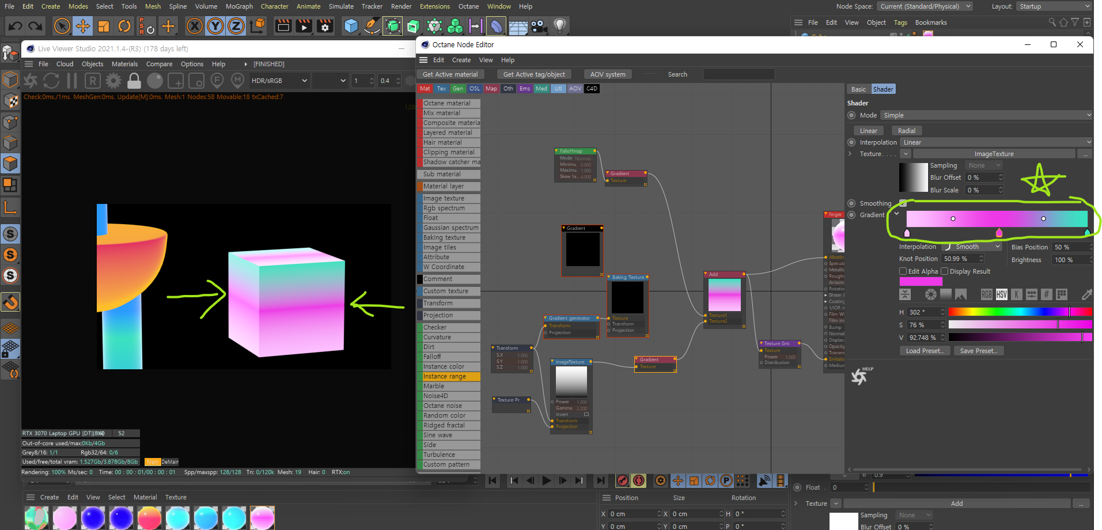1102x530 pixels.
Task: Click the timeline Play forward button
Action: pos(547,480)
